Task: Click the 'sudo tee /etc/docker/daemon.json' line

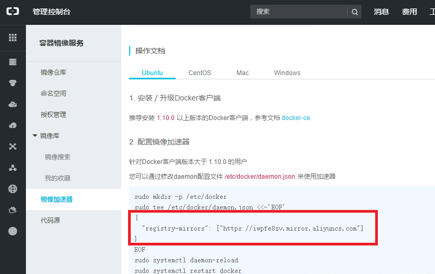Action: click(x=210, y=207)
